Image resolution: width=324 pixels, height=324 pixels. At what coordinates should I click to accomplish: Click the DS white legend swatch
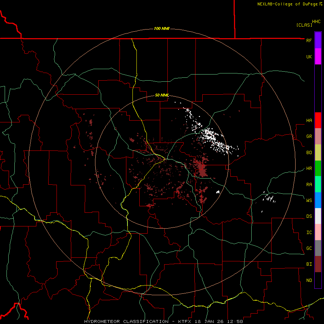[x=318, y=216]
